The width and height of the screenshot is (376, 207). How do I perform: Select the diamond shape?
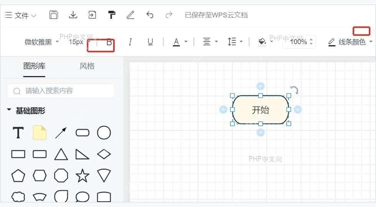coord(104,154)
